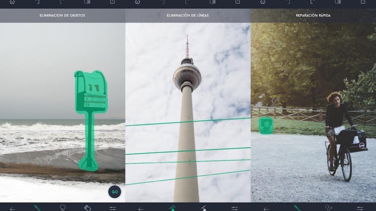Select the green brush tool in object removal panel
The image size is (376, 211).
point(37,208)
